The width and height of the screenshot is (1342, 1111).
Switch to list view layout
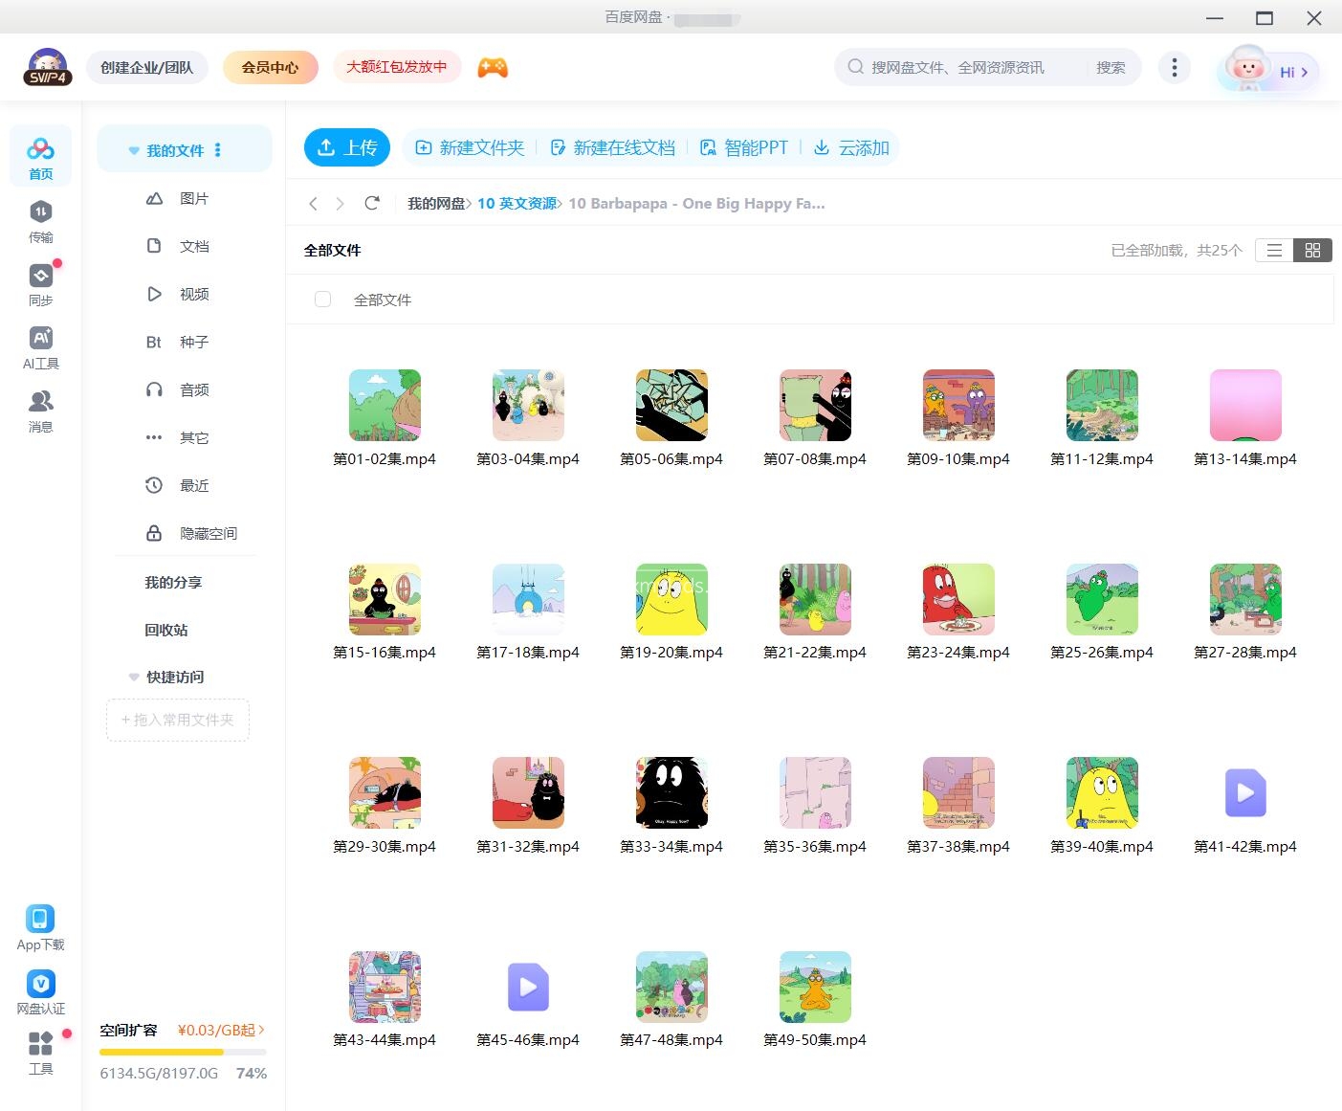click(x=1273, y=250)
